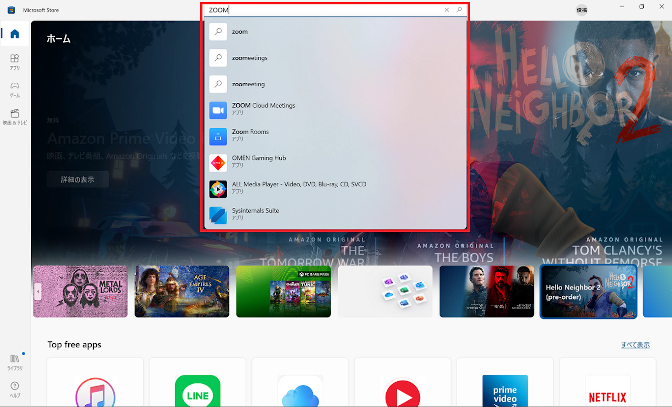
Task: Go to the Games sidebar section
Action: click(15, 89)
